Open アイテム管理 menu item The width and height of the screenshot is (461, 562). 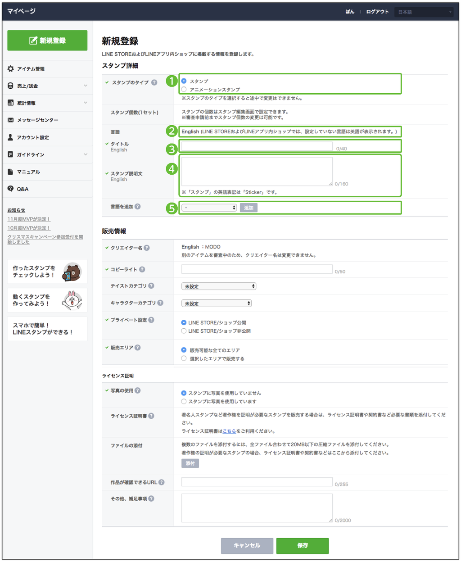click(x=47, y=69)
